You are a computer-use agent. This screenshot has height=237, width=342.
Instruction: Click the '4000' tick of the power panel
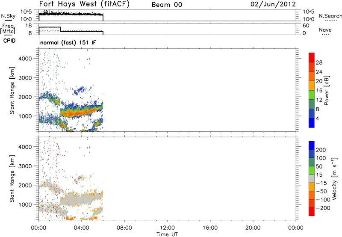coord(25,59)
